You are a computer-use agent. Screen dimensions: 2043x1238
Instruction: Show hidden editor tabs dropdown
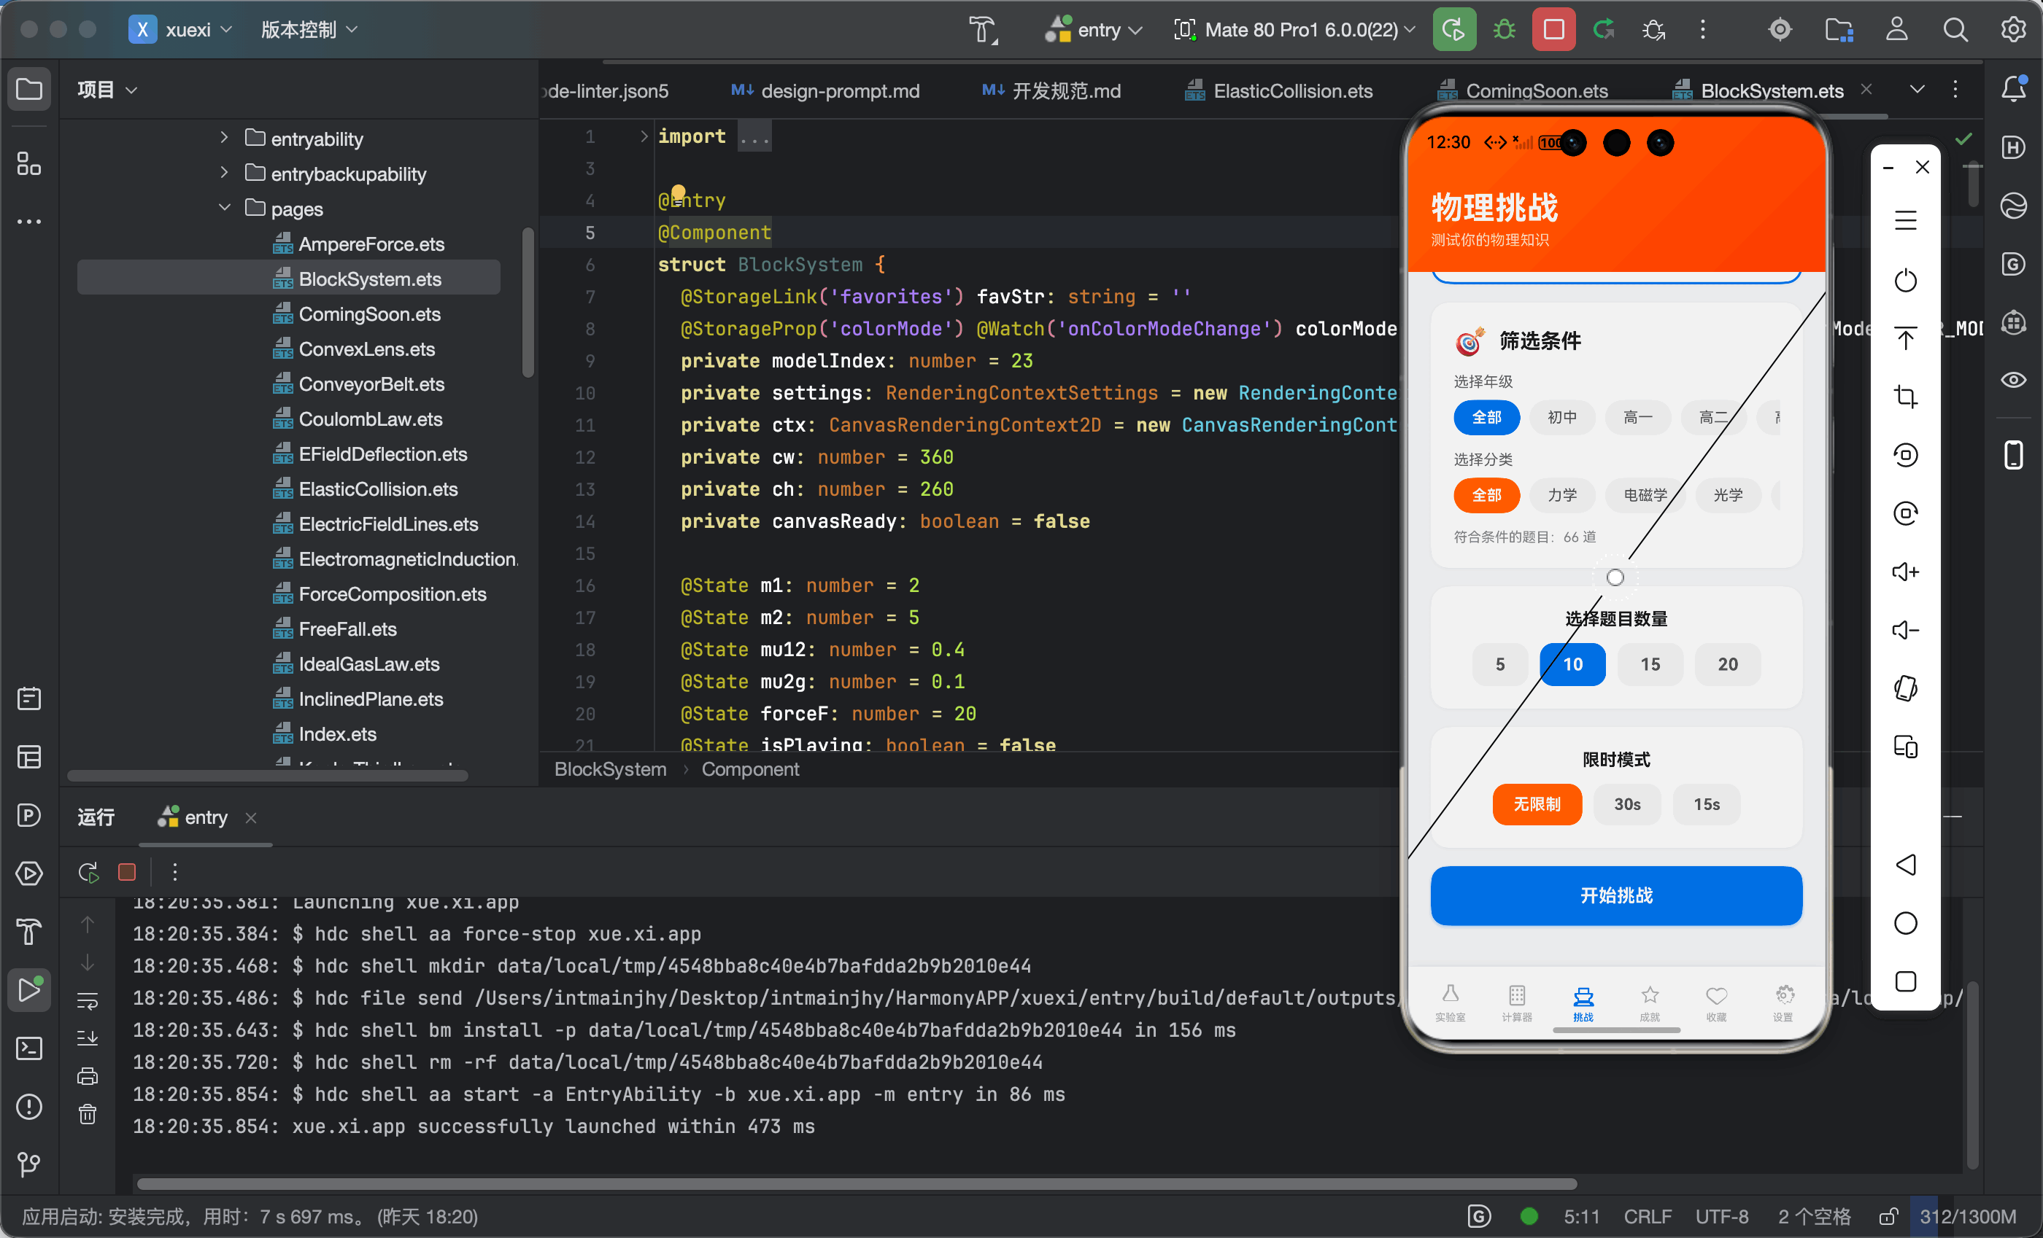tap(1916, 89)
